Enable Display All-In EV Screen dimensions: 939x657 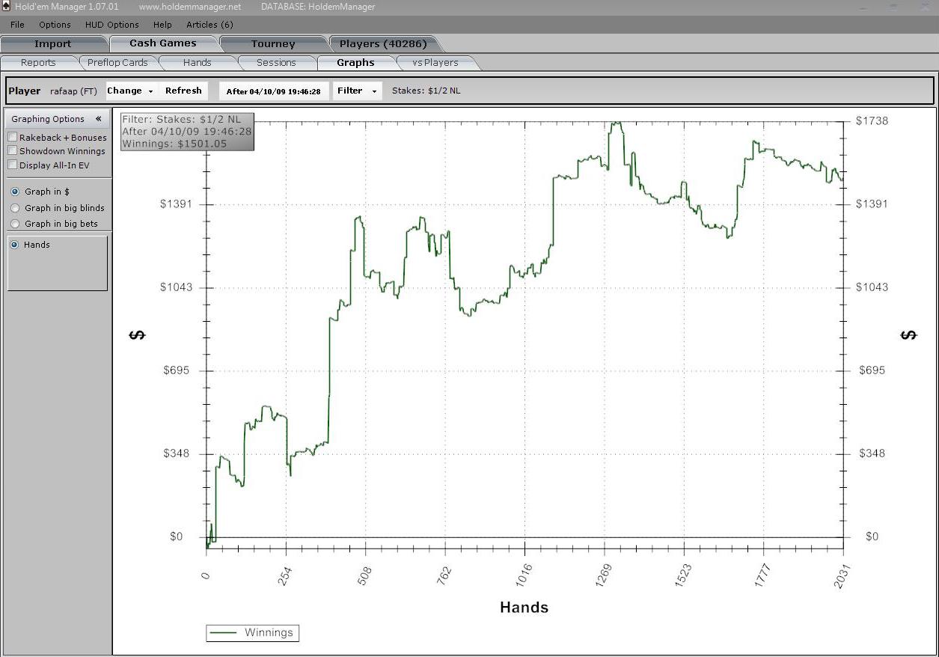[13, 165]
